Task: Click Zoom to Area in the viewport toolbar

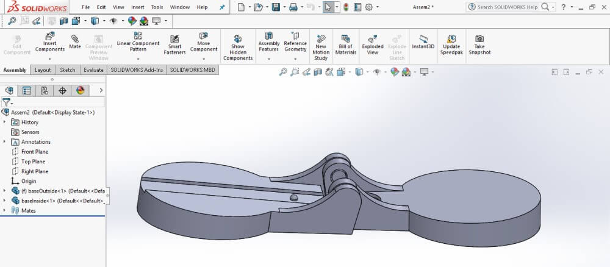Action: pyautogui.click(x=295, y=72)
